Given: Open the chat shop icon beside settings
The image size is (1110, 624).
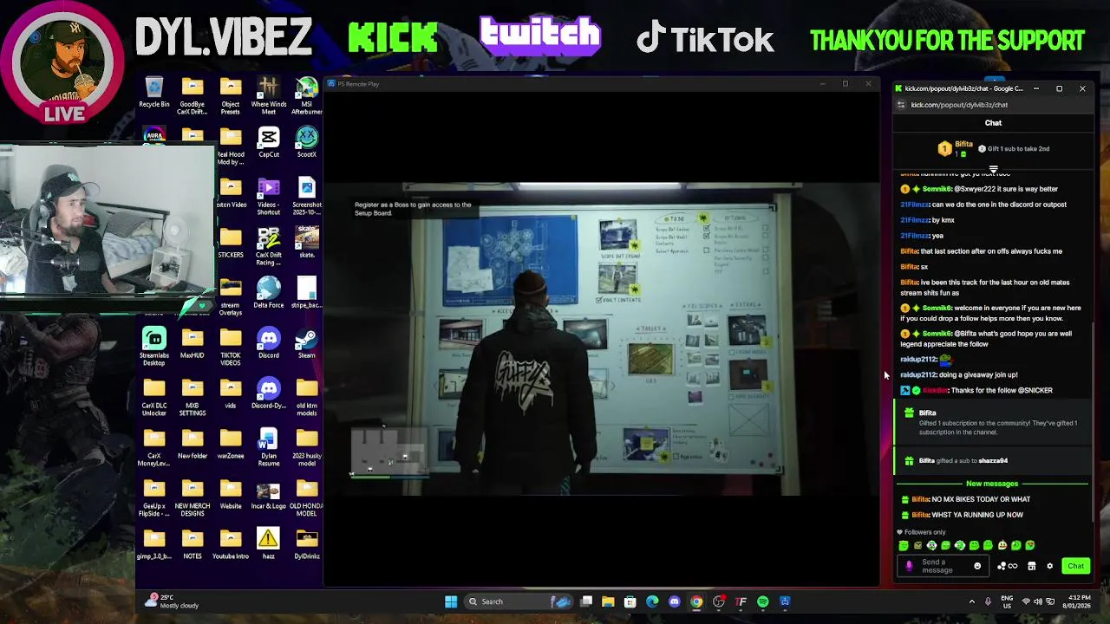Looking at the screenshot, I should click(x=1032, y=566).
